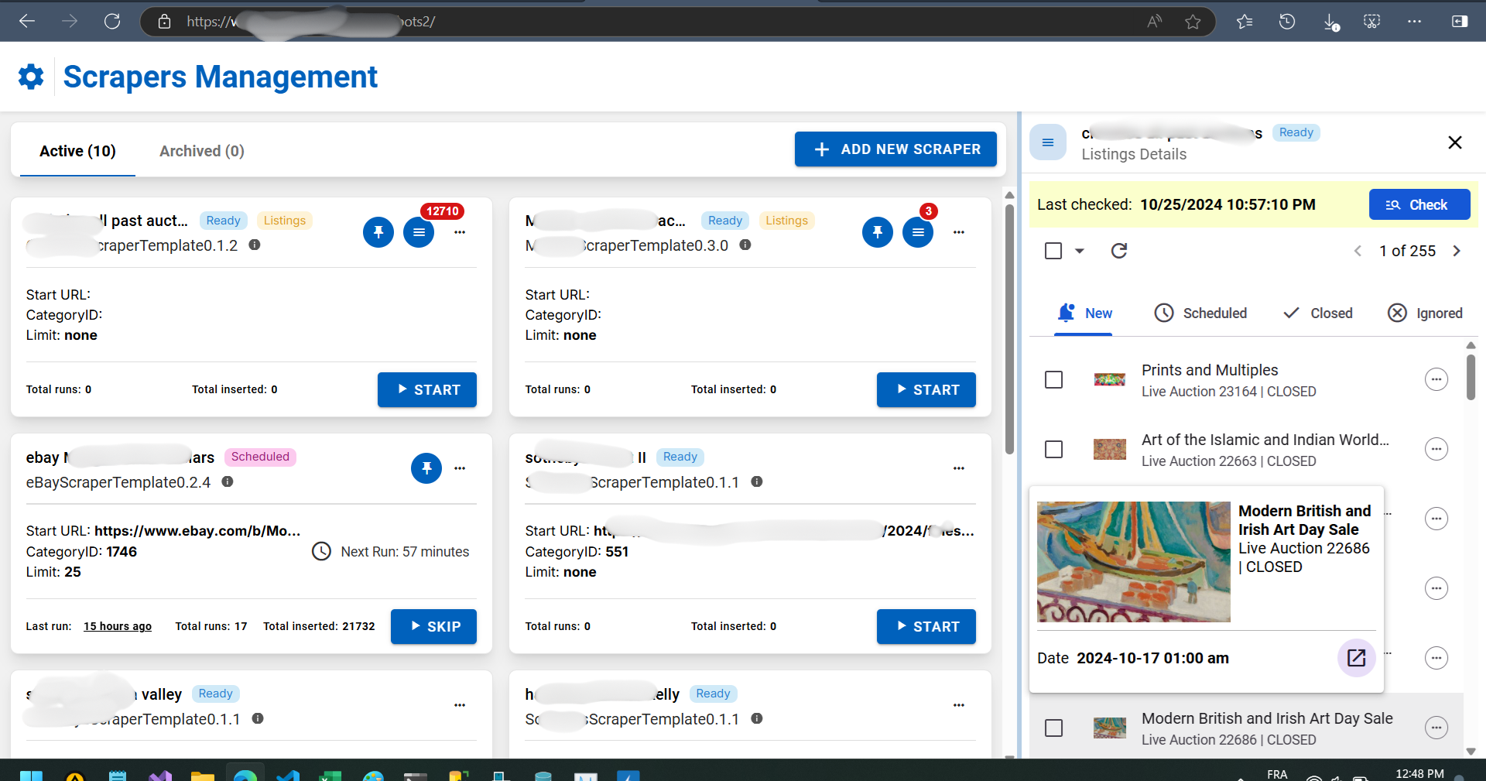
Task: Click Prints and Multiples thumbnail
Action: tap(1110, 379)
